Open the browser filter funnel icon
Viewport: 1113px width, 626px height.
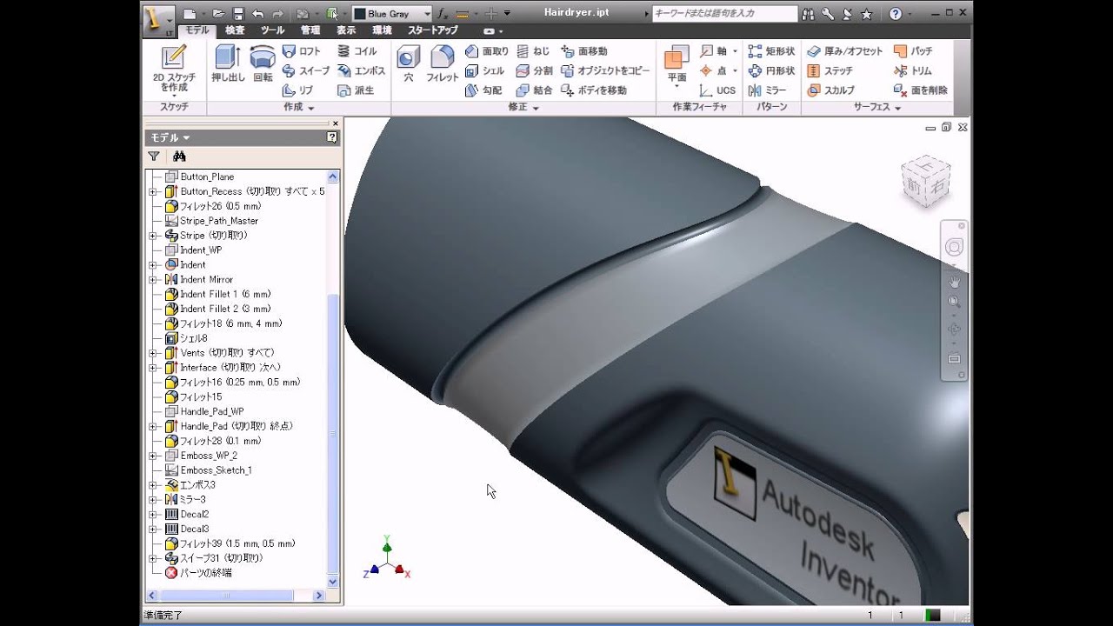[x=154, y=156]
